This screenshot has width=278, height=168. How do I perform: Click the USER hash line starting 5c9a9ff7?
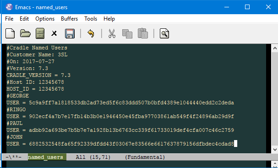point(120,103)
